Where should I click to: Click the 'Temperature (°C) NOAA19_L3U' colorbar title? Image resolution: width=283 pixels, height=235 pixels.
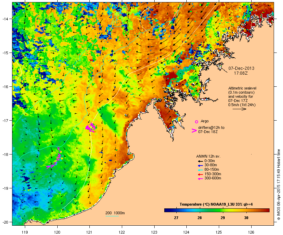pyautogui.click(x=205, y=205)
